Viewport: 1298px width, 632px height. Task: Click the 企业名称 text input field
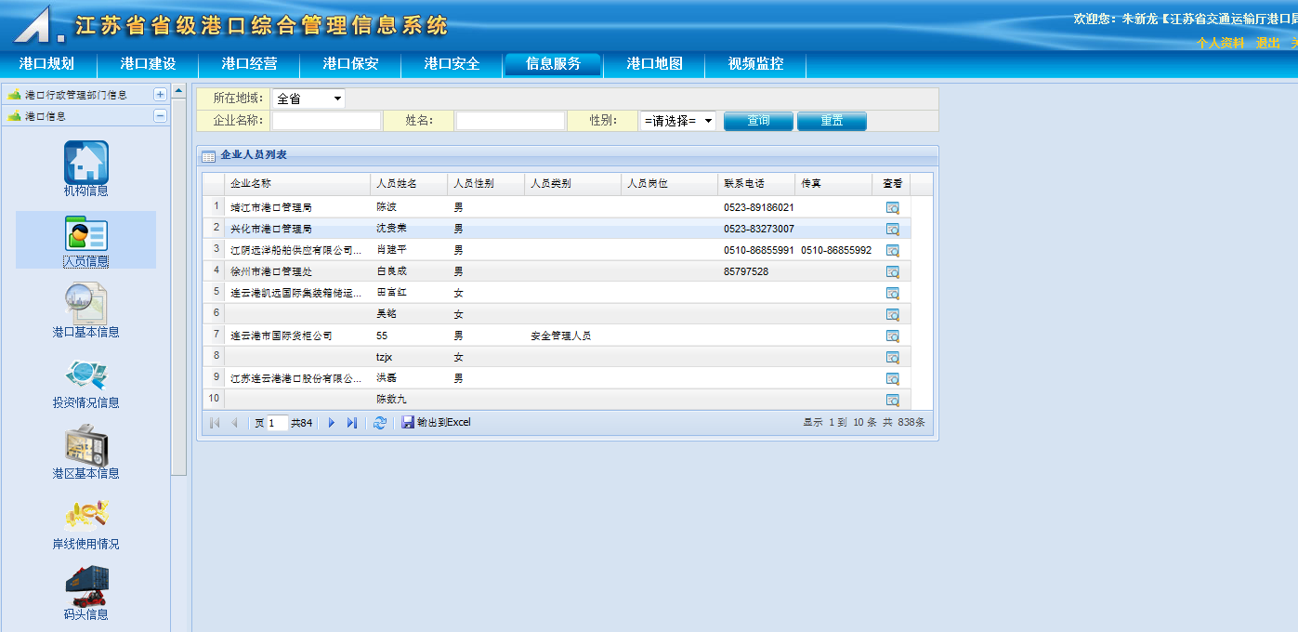(x=326, y=121)
